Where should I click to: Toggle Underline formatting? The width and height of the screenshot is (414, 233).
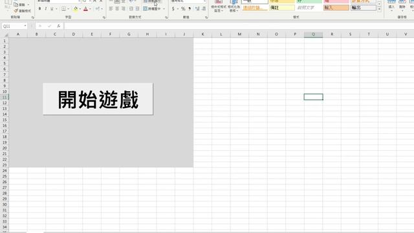click(52, 8)
